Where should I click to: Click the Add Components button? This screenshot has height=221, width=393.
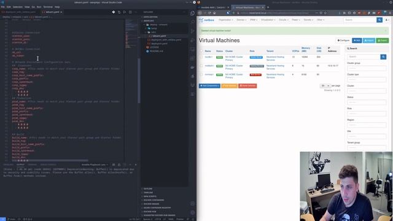(x=209, y=86)
